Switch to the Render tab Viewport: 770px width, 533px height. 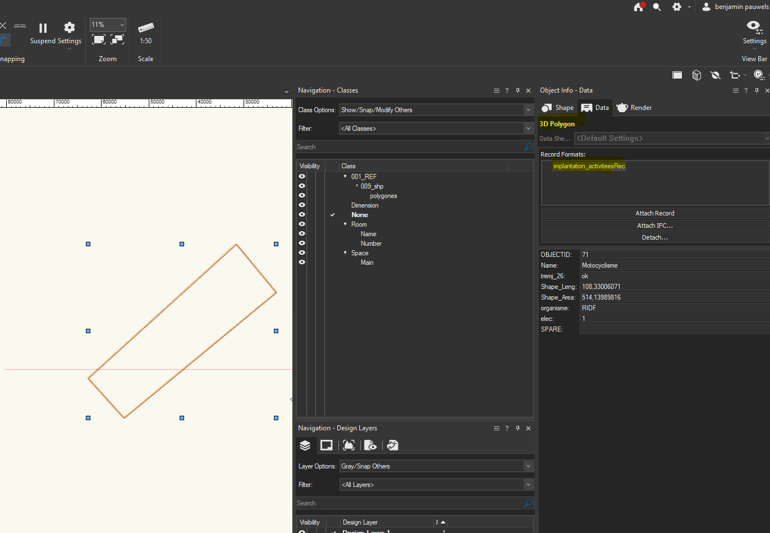[634, 107]
